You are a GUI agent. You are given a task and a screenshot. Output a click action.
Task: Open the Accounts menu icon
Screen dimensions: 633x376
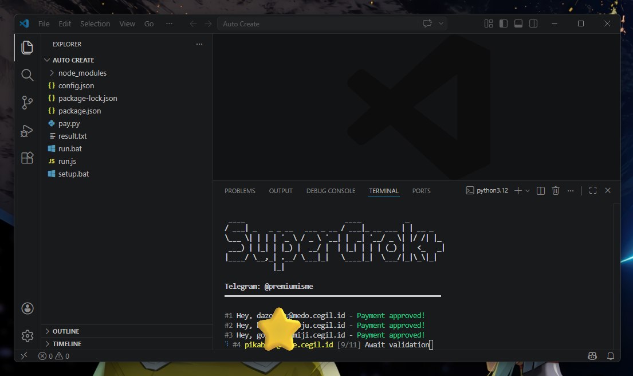[27, 308]
